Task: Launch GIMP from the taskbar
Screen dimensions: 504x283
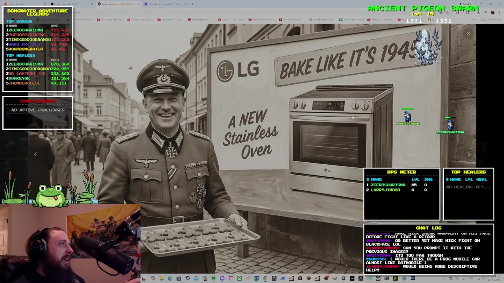Action: pos(335,278)
